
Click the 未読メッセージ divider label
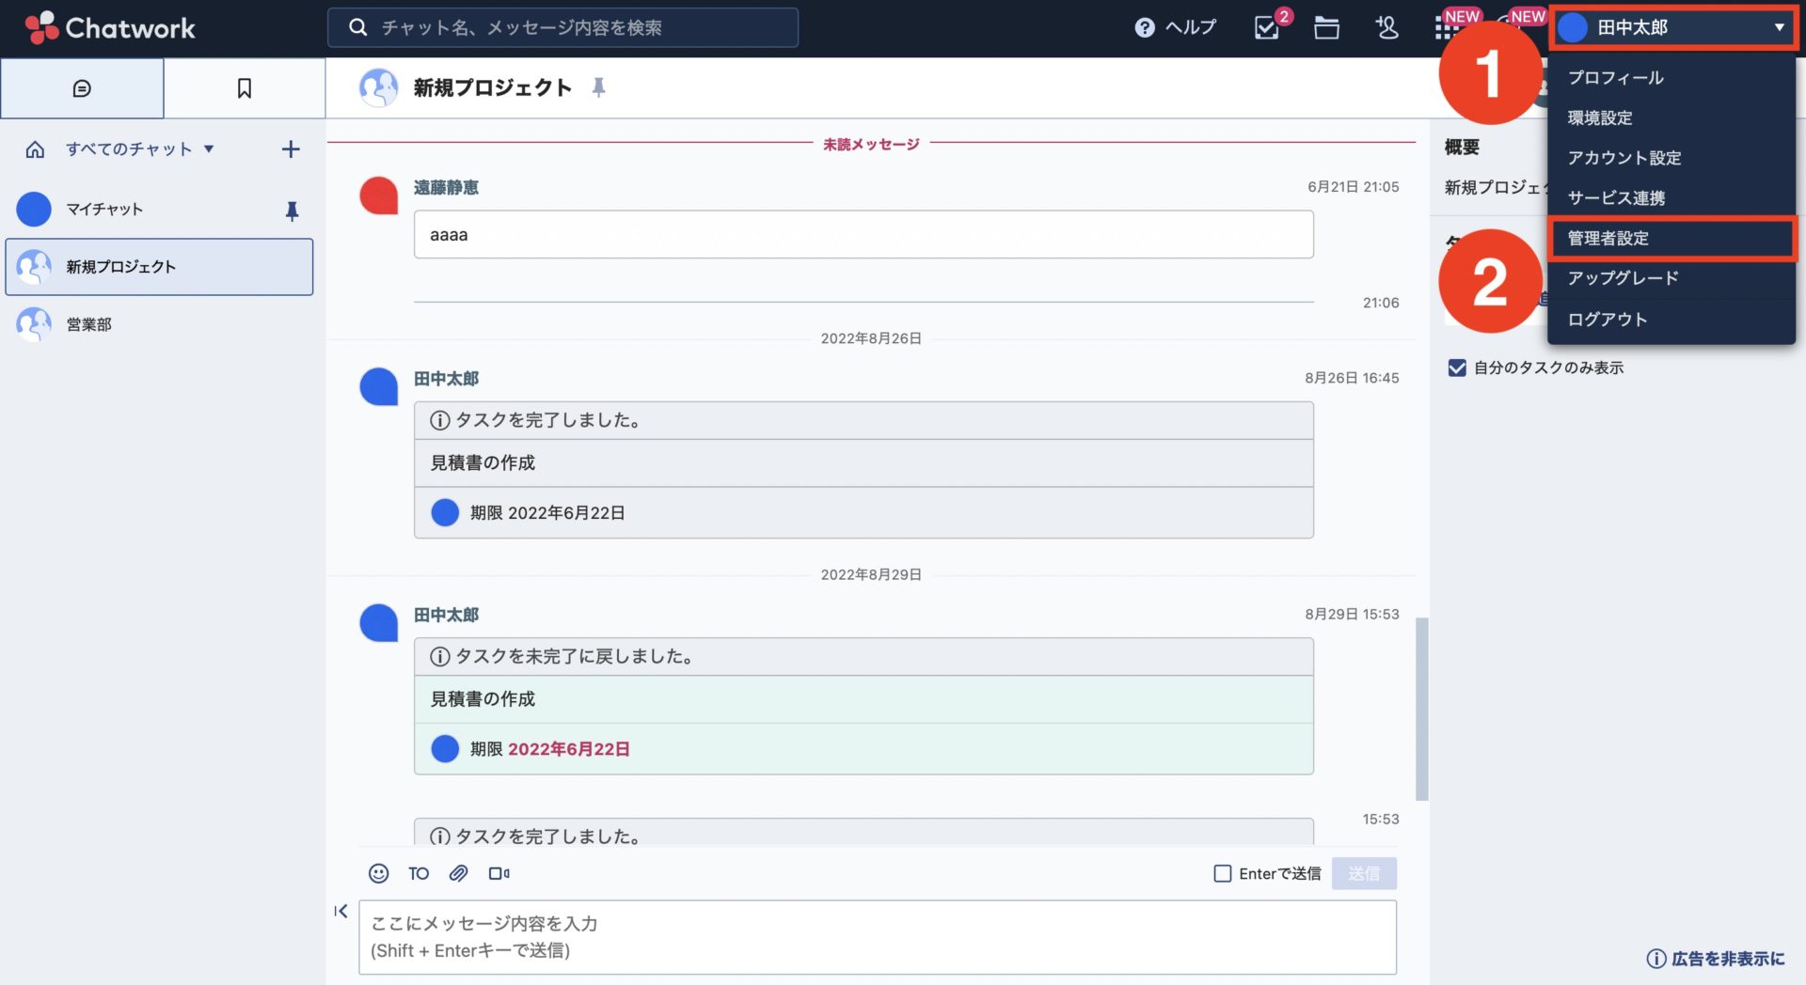click(x=871, y=144)
